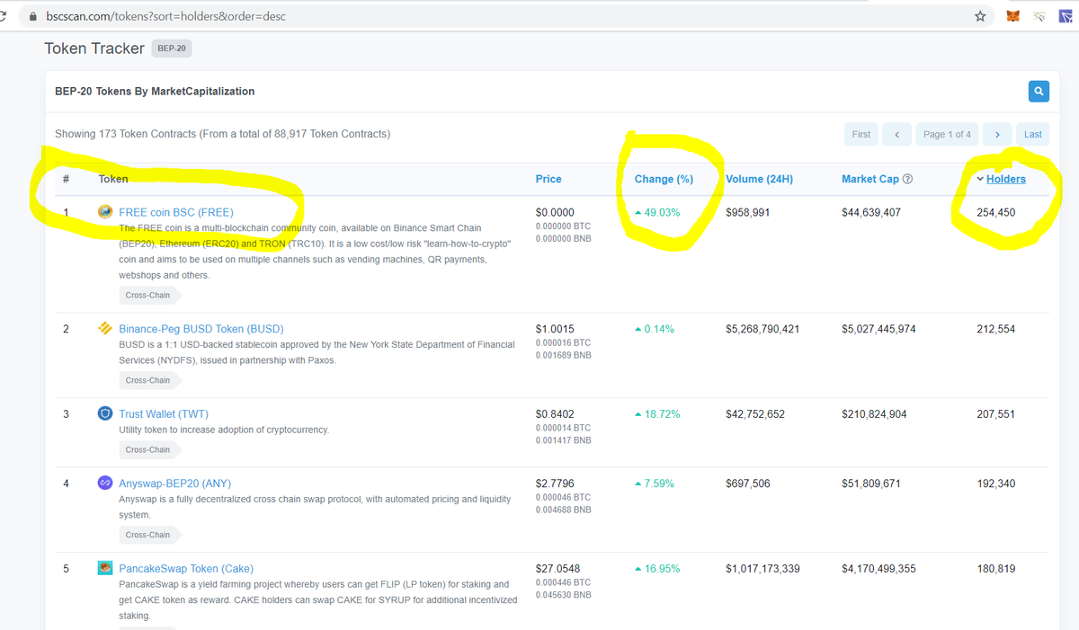Click holders count 207,551
1079x630 pixels.
pyautogui.click(x=995, y=414)
